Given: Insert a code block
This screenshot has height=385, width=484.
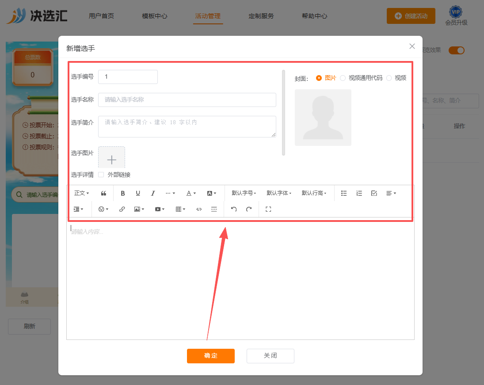Looking at the screenshot, I should 199,210.
